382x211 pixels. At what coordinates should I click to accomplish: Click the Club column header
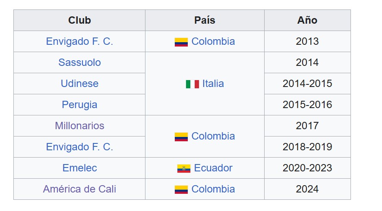(x=79, y=20)
